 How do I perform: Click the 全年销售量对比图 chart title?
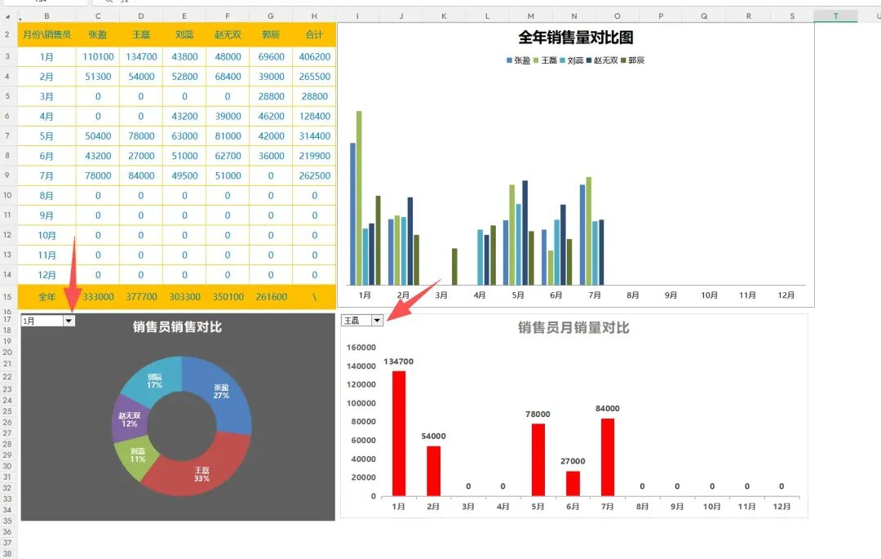pos(575,38)
